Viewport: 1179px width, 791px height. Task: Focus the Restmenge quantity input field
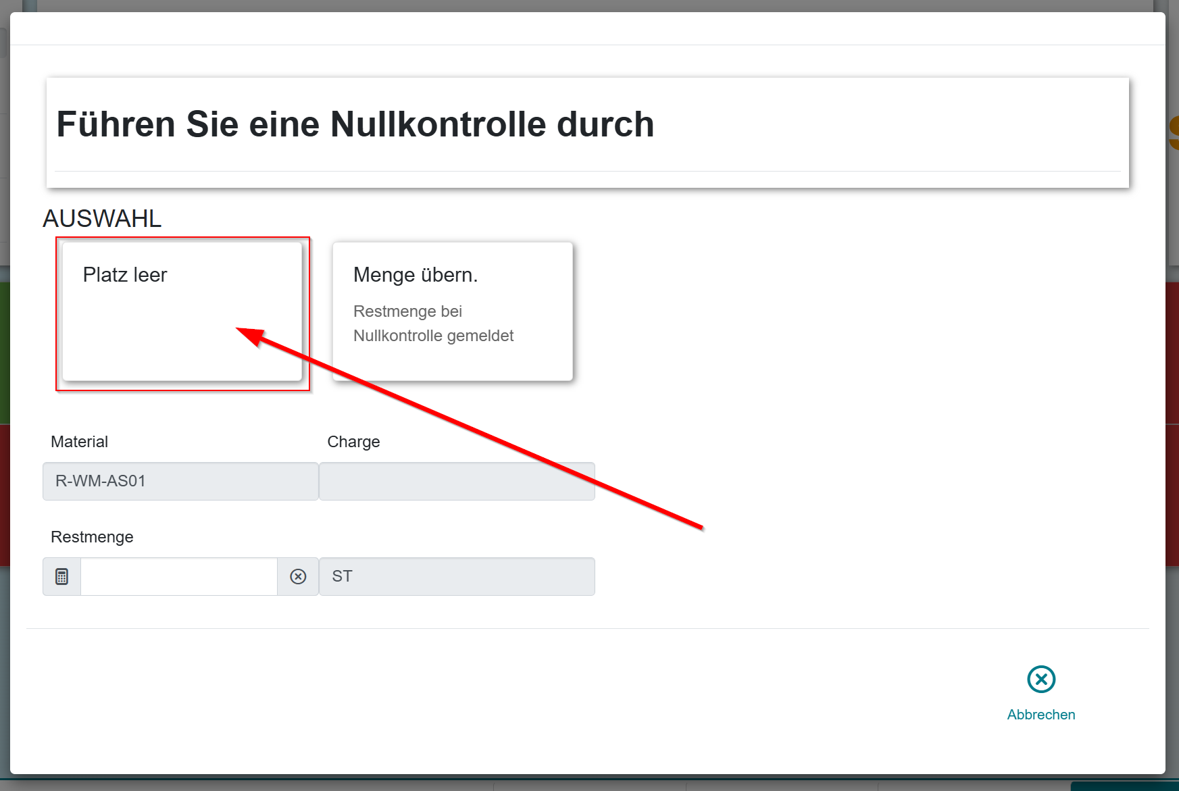[x=178, y=576]
